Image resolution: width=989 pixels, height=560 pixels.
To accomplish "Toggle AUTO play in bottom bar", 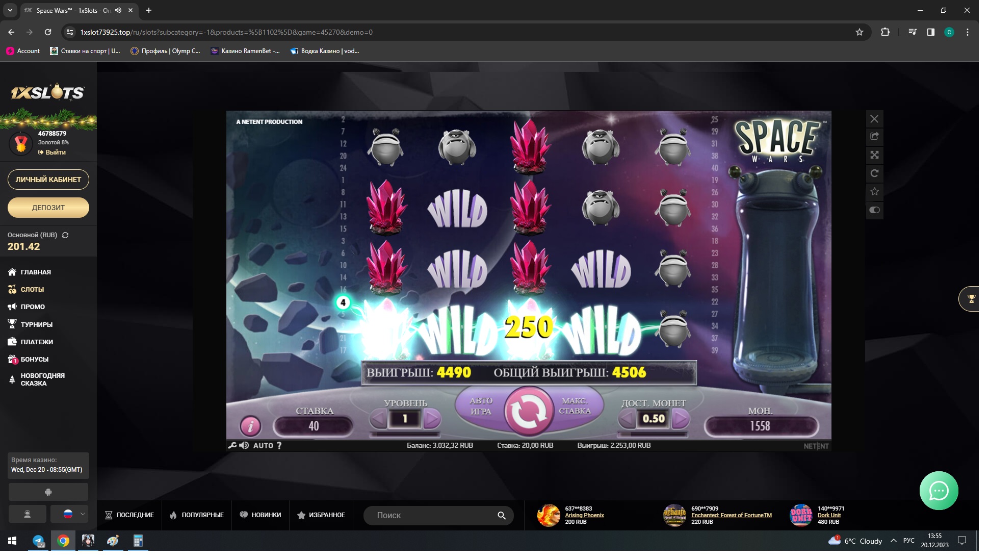I will click(x=263, y=445).
